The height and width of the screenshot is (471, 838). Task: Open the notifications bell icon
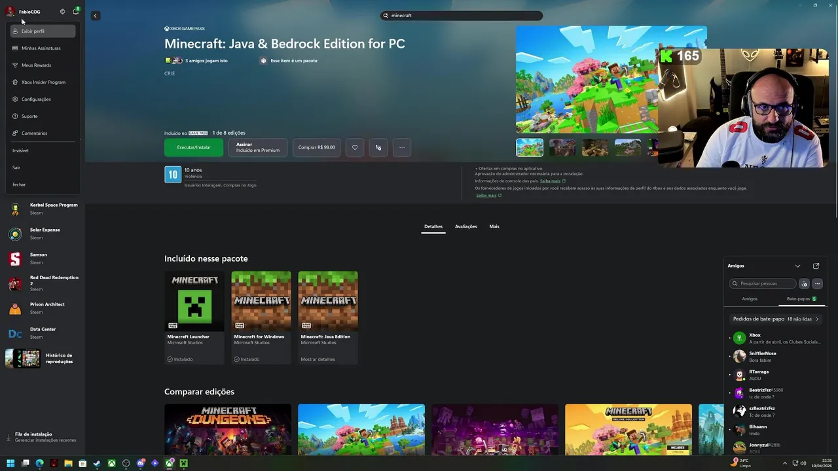pyautogui.click(x=75, y=12)
